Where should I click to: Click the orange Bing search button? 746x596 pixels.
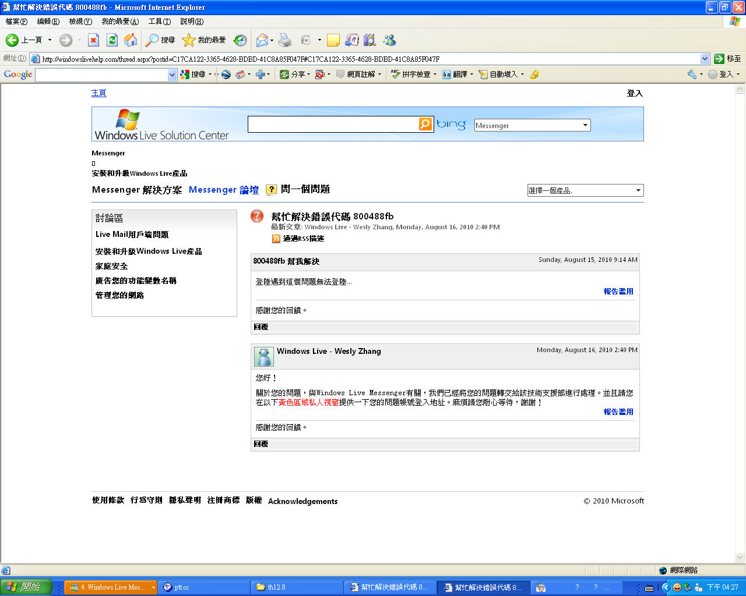coord(425,124)
